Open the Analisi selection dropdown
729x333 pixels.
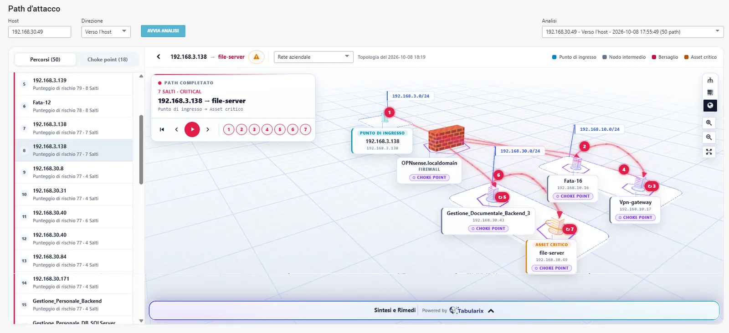[632, 32]
